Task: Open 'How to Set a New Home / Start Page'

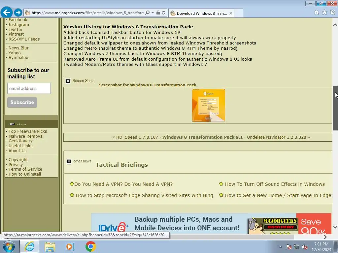Action: click(x=278, y=195)
